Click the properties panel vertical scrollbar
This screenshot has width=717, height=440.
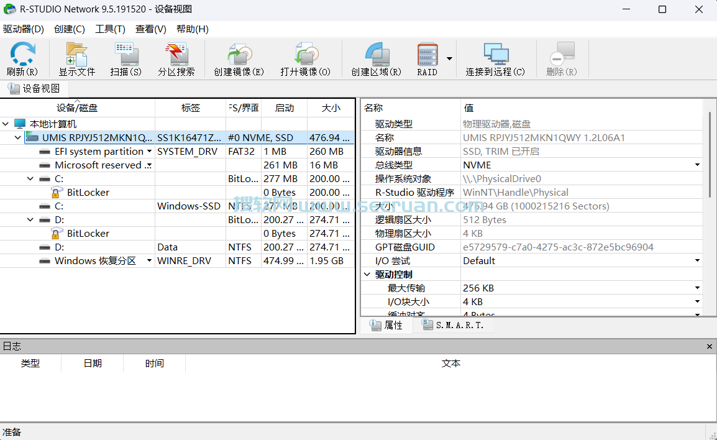click(x=710, y=155)
